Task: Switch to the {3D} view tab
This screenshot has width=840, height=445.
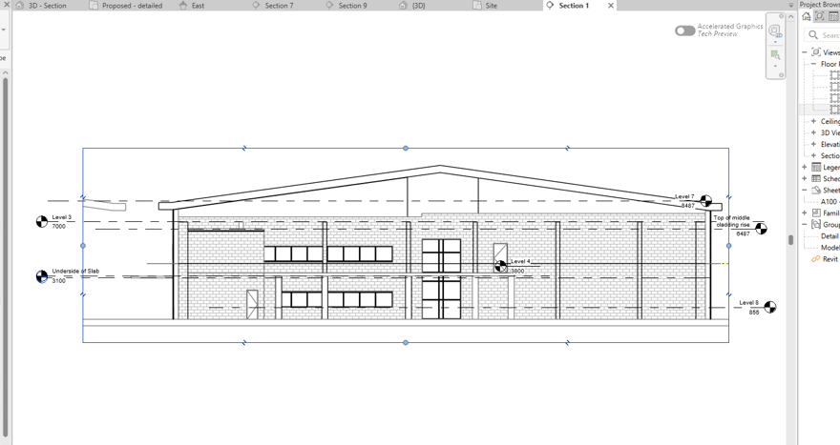Action: pos(412,6)
